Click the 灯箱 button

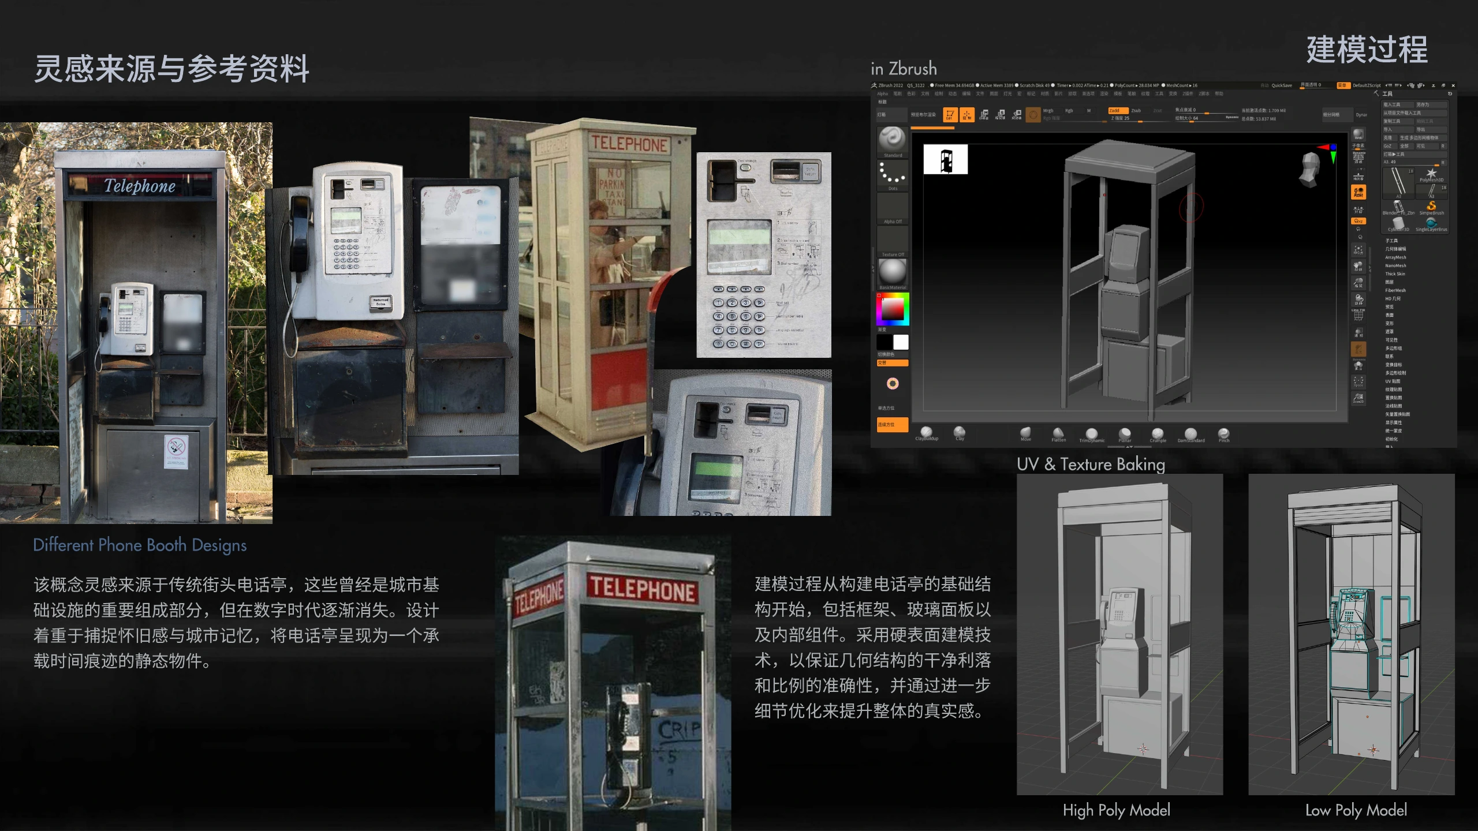click(x=891, y=115)
